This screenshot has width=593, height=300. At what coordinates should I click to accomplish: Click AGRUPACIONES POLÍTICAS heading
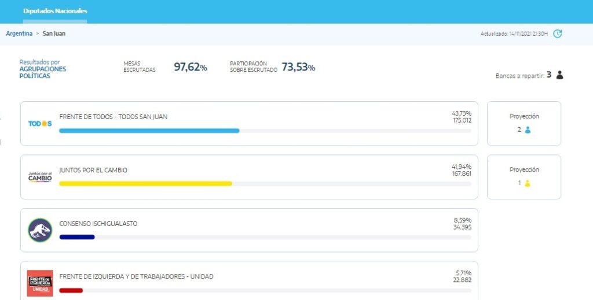(43, 72)
